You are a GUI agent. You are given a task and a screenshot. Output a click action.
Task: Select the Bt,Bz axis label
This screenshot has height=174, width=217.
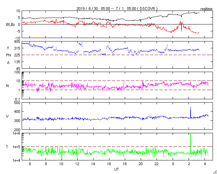click(10, 24)
